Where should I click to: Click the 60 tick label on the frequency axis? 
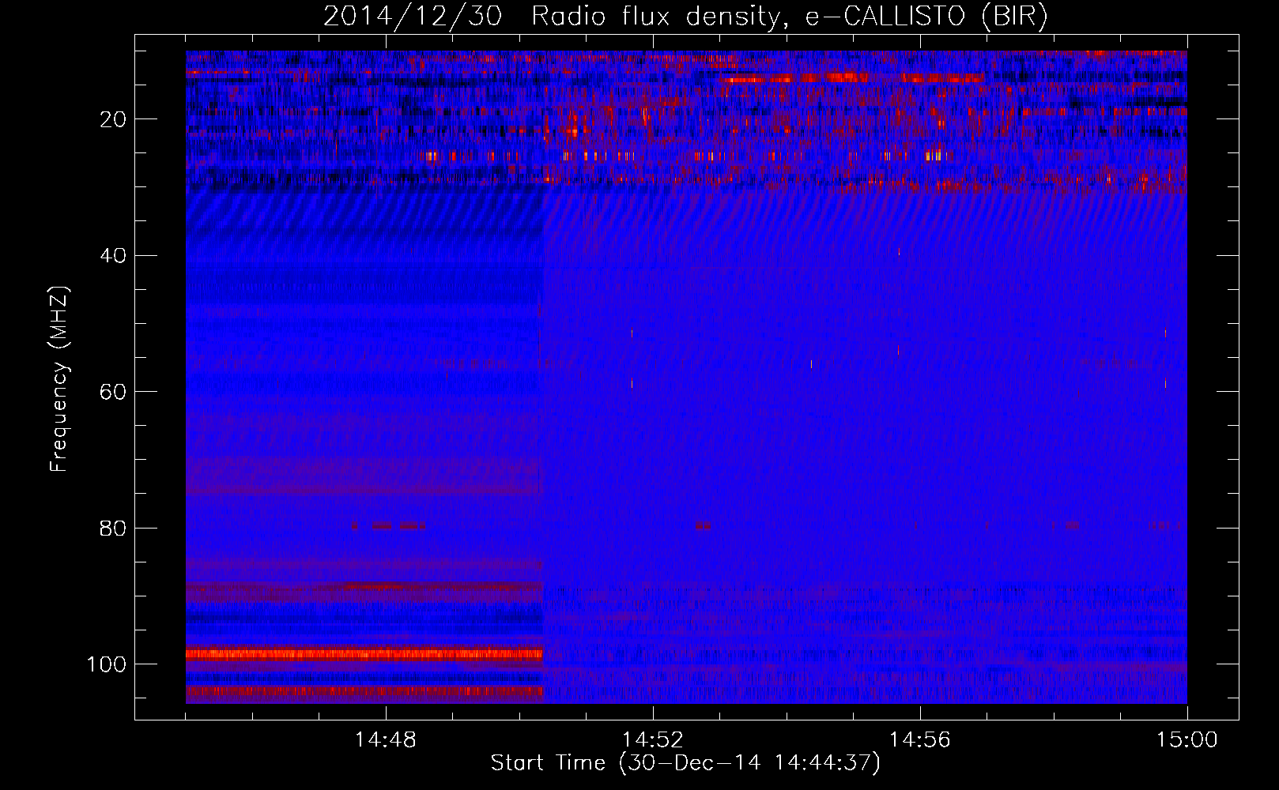[113, 392]
